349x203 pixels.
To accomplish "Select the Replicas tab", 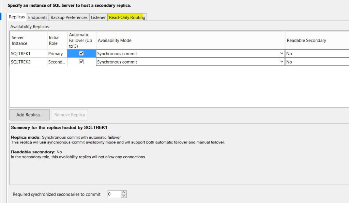I will [x=17, y=17].
